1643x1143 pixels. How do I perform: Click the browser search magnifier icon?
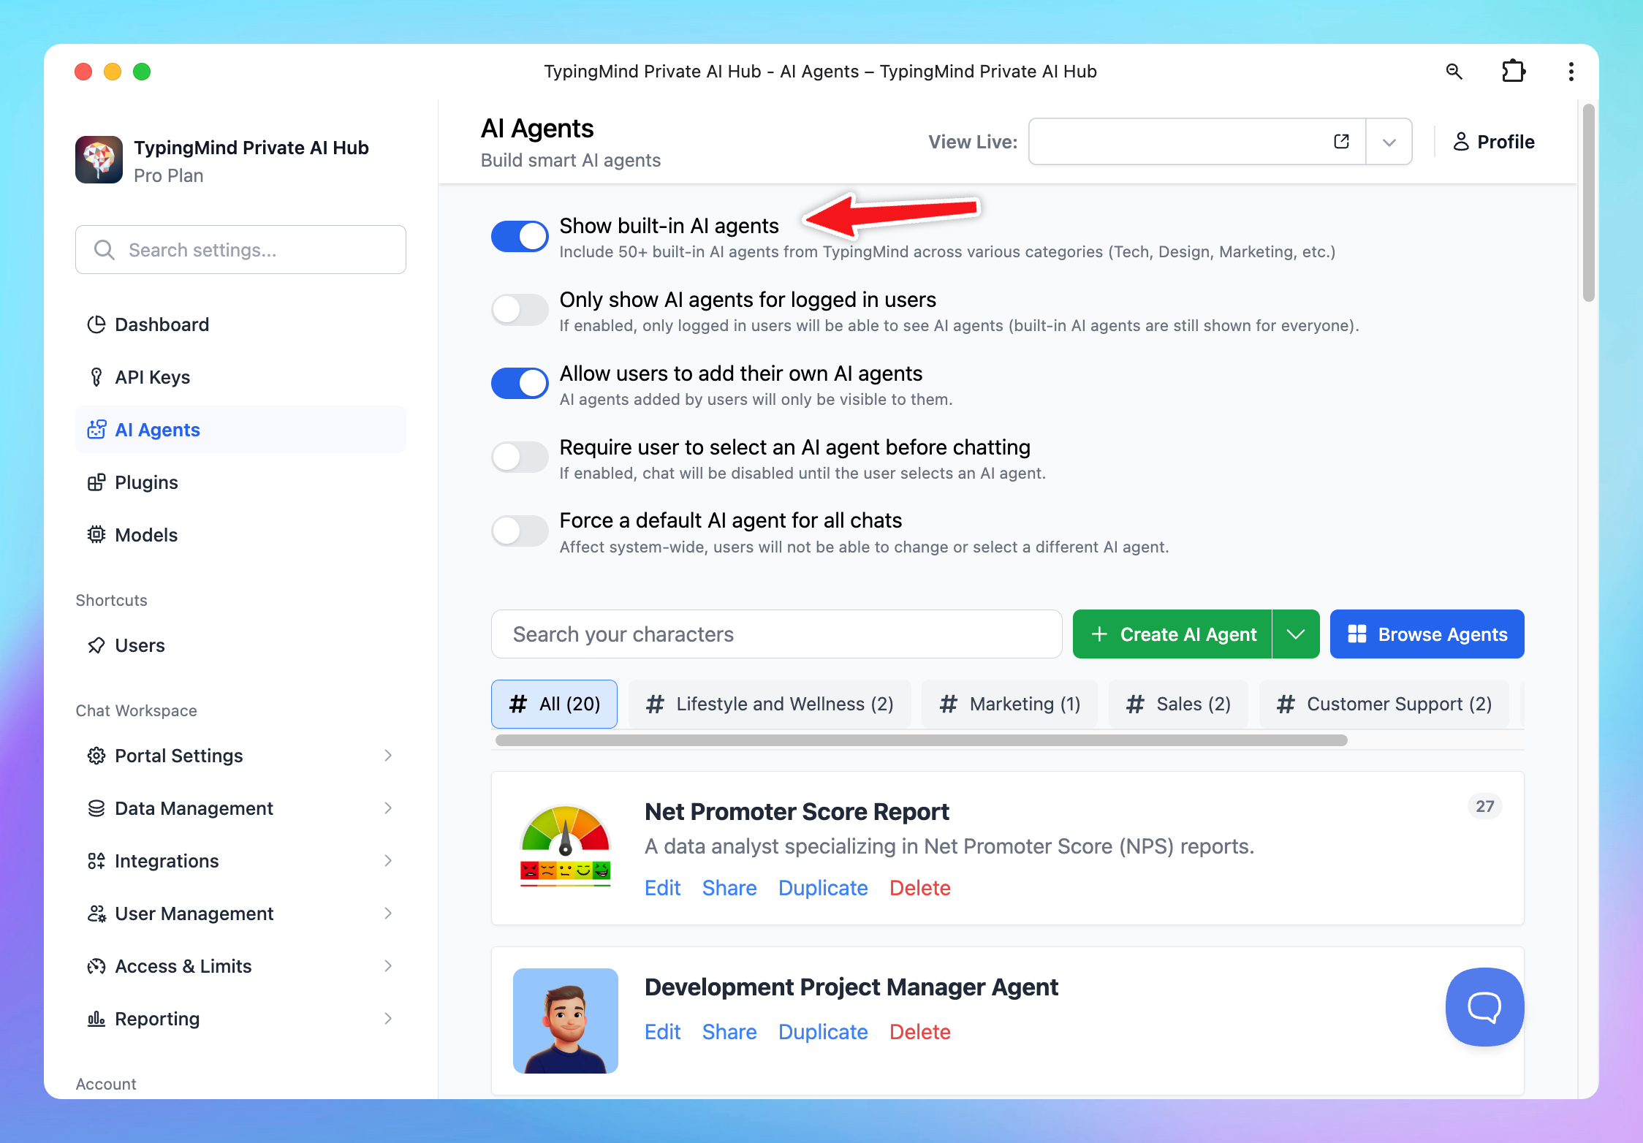click(1454, 71)
